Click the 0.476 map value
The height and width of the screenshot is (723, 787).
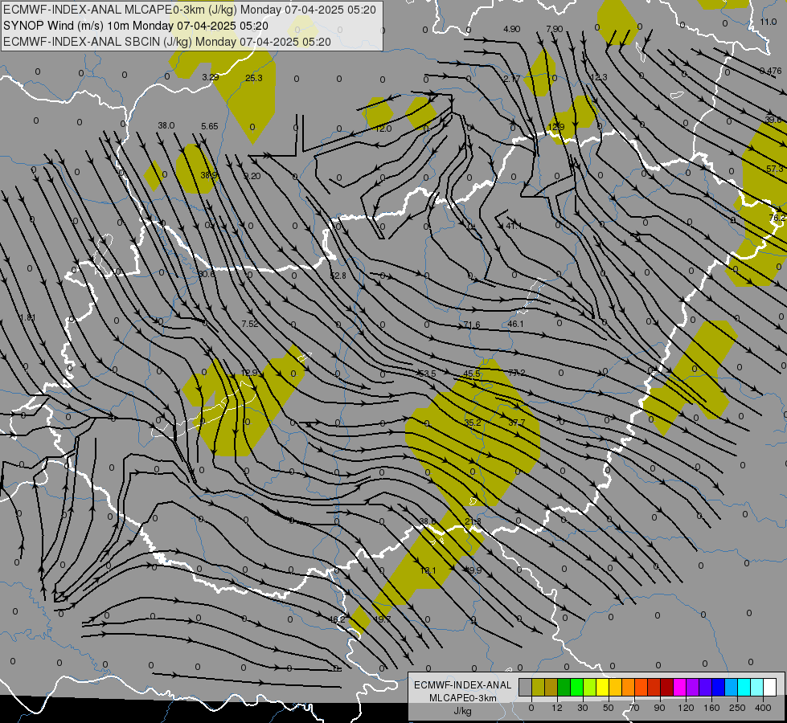click(x=770, y=71)
